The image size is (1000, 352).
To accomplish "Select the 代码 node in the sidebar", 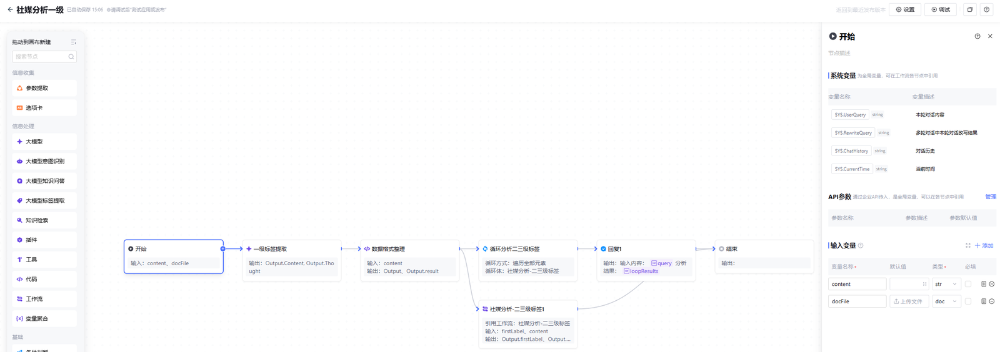I will 44,279.
